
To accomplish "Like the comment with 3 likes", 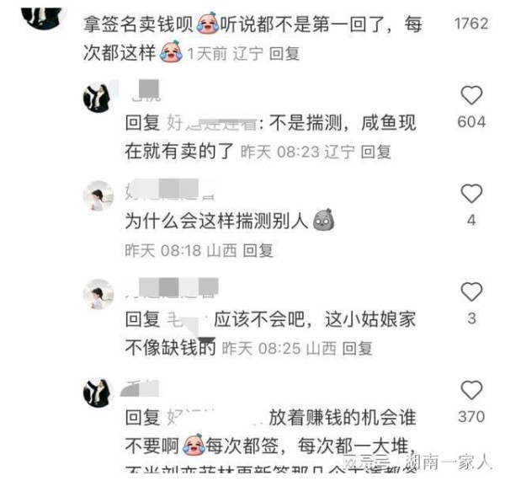I will click(x=471, y=291).
